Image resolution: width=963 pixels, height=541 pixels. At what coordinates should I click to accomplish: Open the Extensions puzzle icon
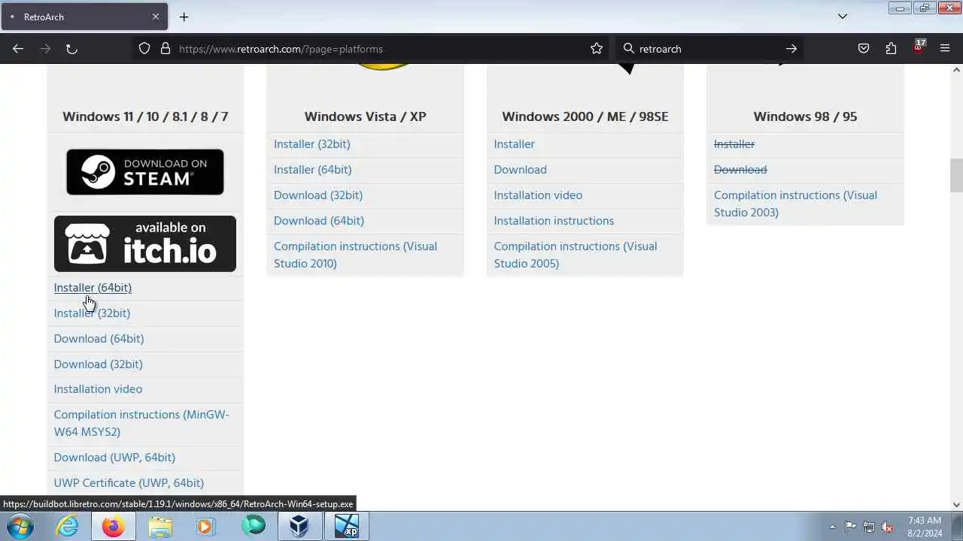coord(891,49)
